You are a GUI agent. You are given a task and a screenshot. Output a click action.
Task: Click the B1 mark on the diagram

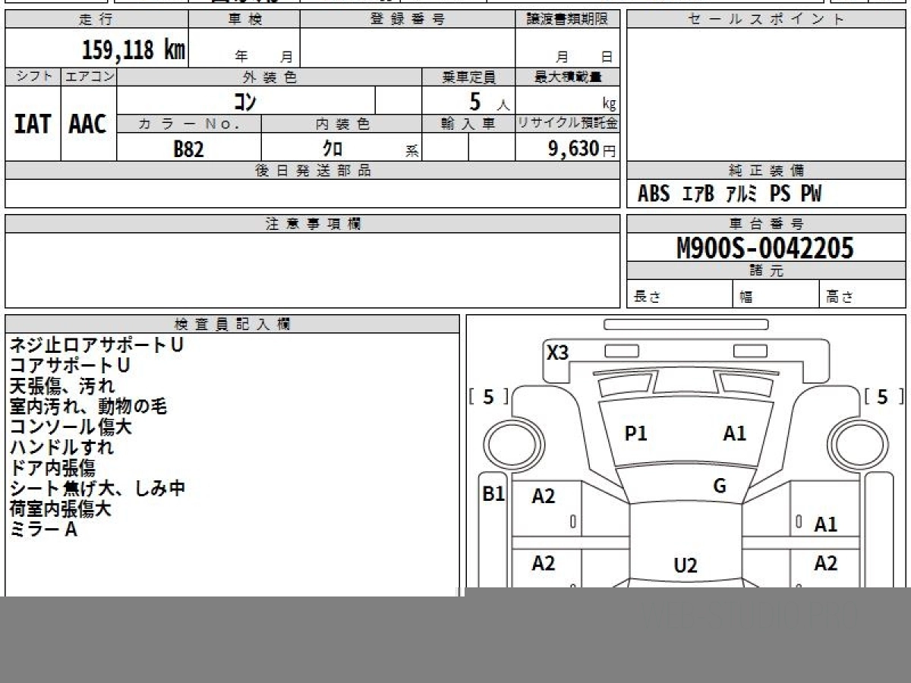point(493,494)
